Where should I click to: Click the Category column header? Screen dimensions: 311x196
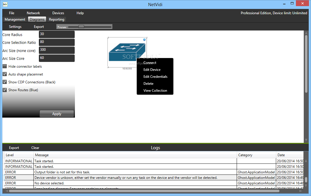(x=256, y=155)
